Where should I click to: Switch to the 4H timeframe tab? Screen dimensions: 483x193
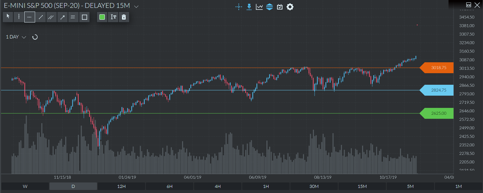(x=218, y=186)
